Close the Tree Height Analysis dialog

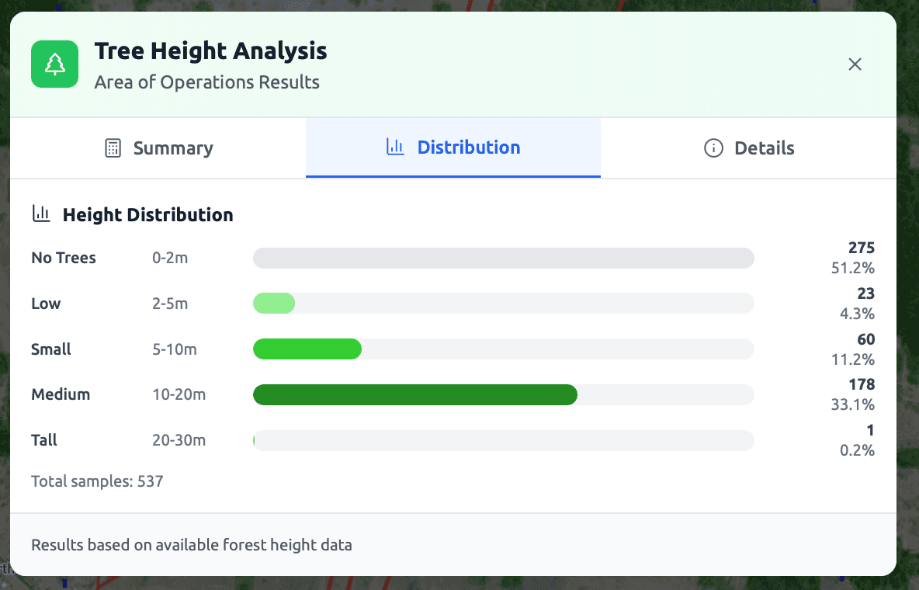855,64
